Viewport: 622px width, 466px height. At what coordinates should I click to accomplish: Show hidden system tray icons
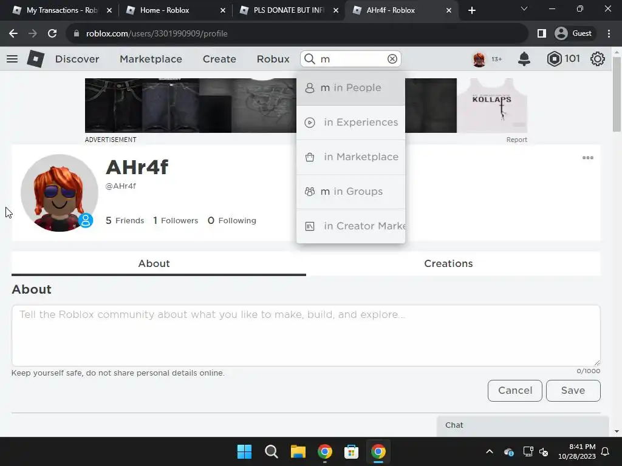[x=490, y=451]
